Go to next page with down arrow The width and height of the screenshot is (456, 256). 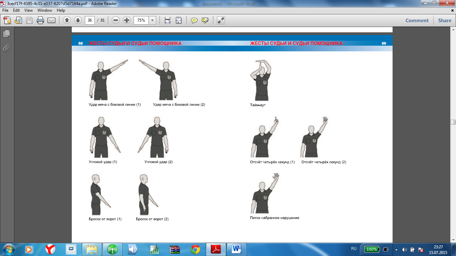(x=78, y=20)
